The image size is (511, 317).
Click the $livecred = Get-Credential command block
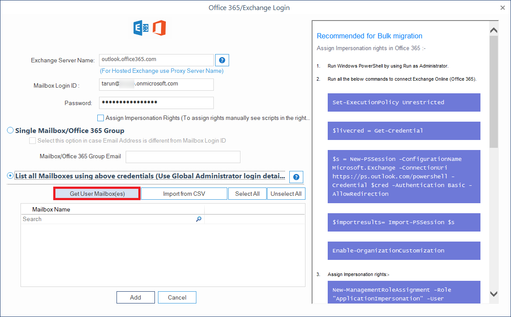404,131
